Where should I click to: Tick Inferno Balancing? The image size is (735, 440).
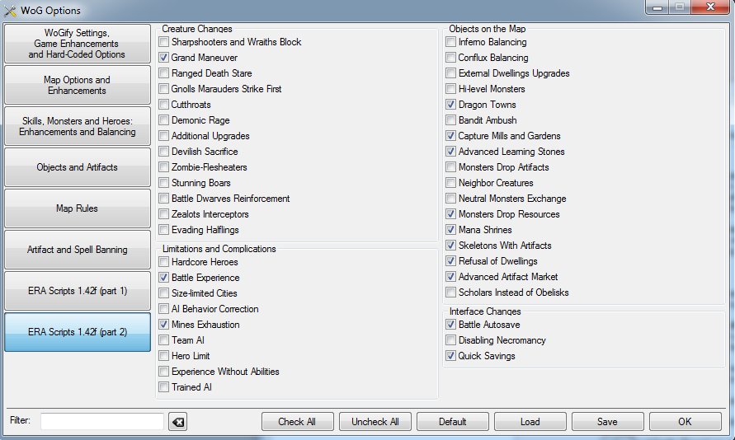[450, 42]
